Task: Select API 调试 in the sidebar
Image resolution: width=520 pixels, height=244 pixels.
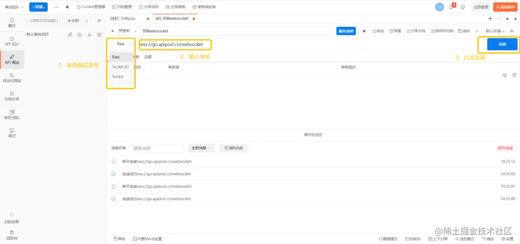Action: (12, 59)
